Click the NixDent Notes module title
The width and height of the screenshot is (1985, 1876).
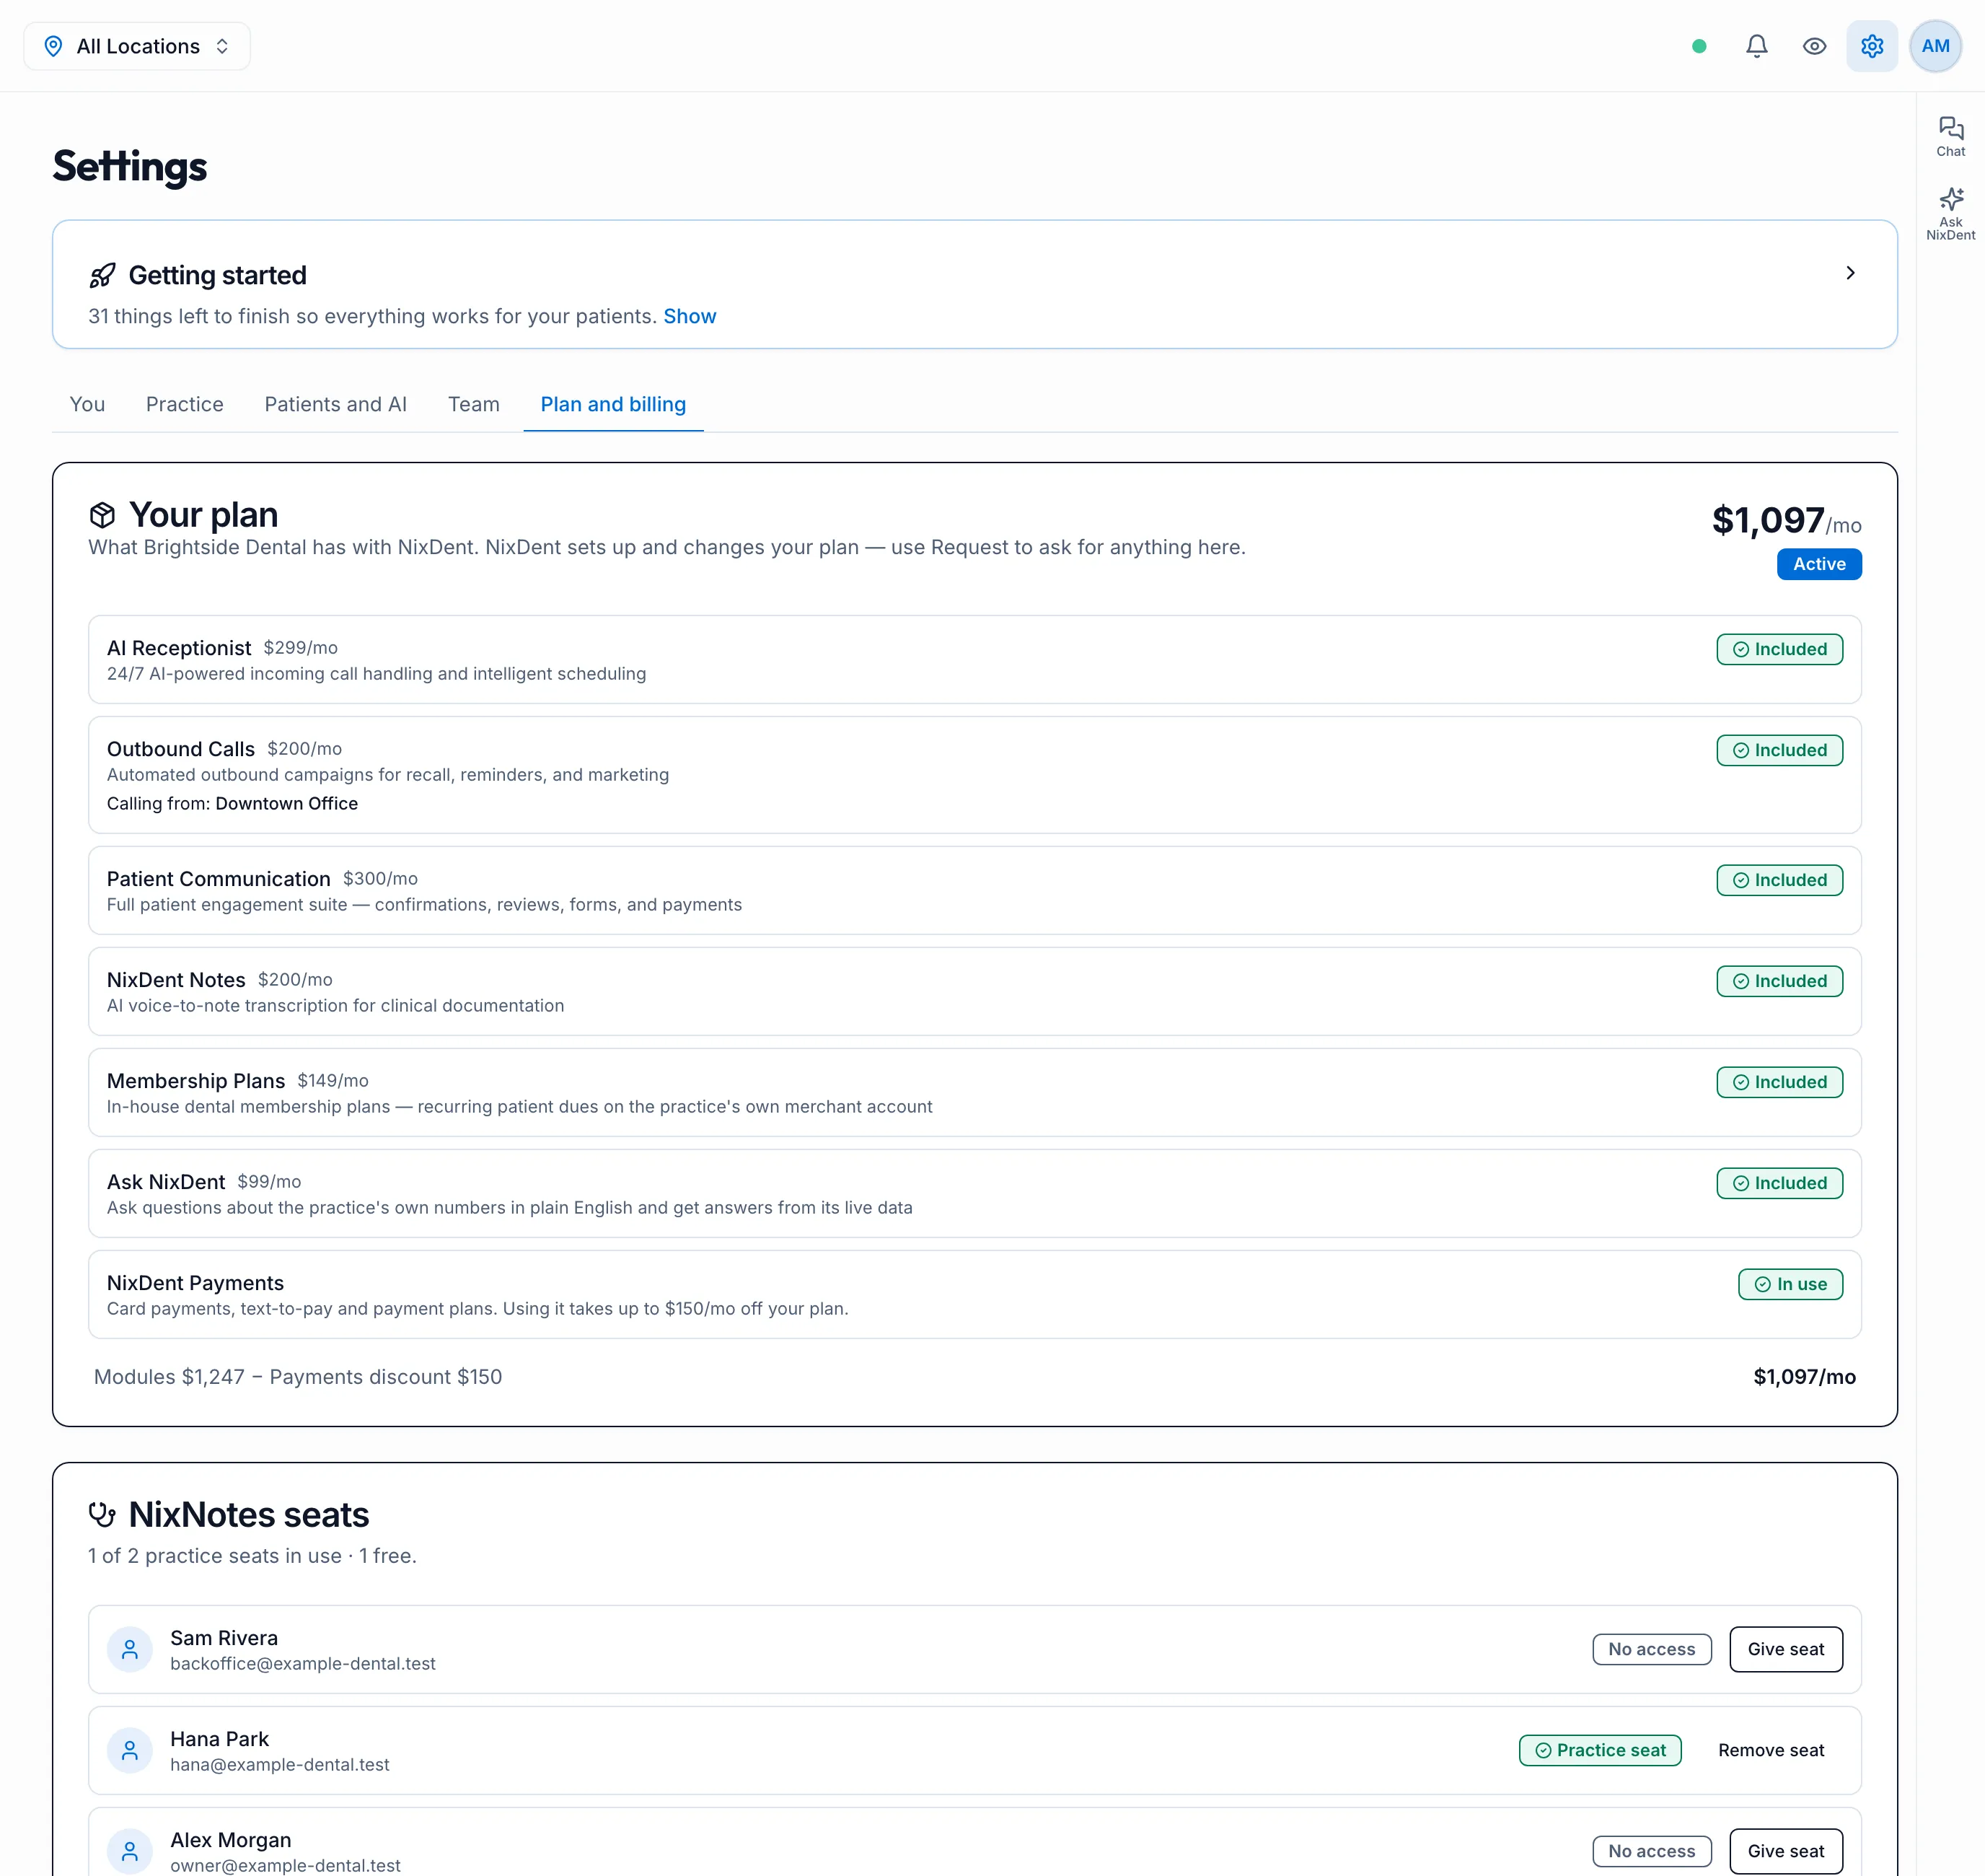pos(176,980)
